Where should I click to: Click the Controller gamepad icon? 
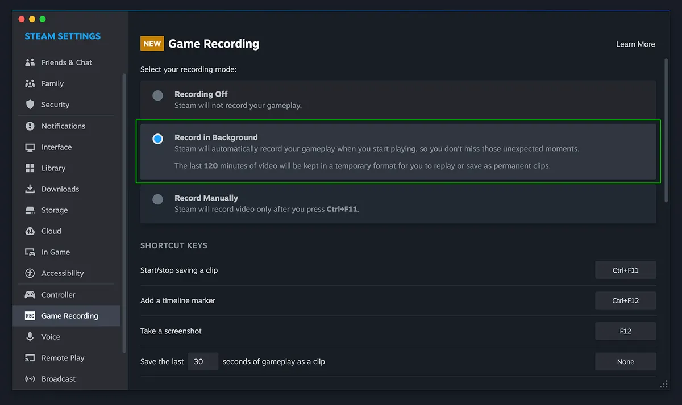coord(30,295)
